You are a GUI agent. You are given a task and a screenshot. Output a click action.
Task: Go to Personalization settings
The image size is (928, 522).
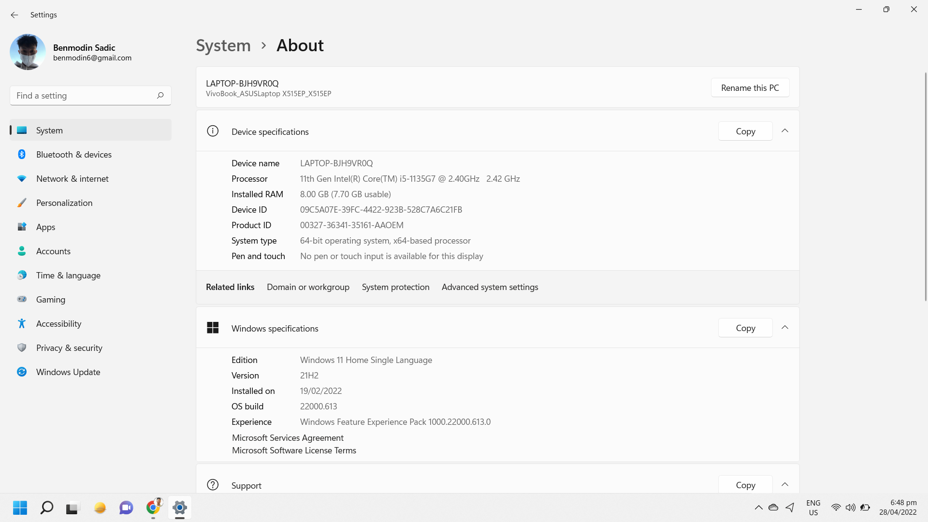pyautogui.click(x=64, y=203)
